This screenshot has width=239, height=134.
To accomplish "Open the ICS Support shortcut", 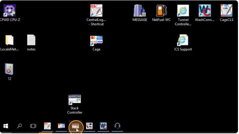I will pos(183,40).
